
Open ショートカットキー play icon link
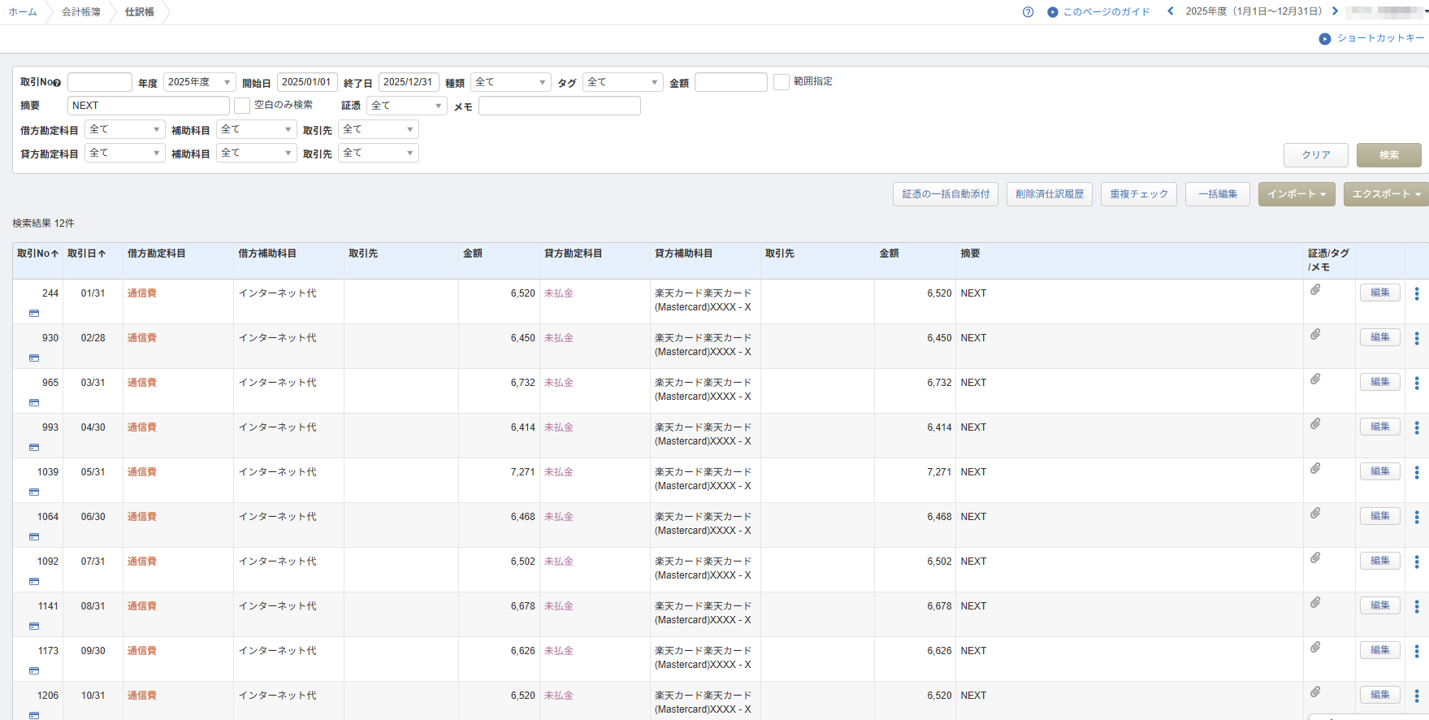(1325, 39)
